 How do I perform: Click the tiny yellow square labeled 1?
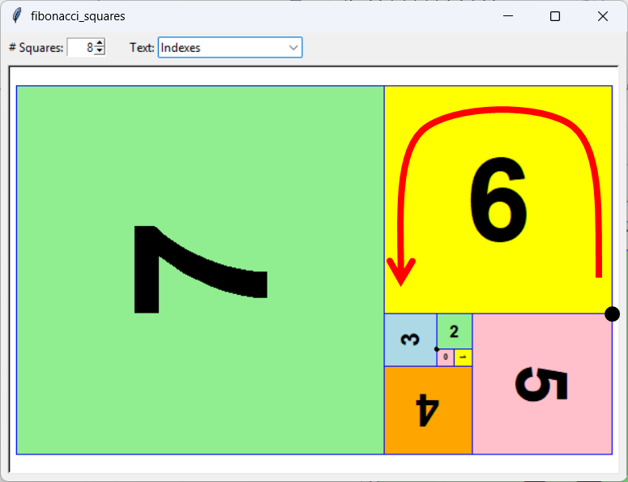(x=464, y=357)
